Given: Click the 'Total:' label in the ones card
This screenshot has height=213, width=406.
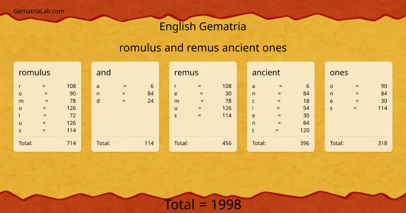Looking at the screenshot, I should click(x=337, y=143).
